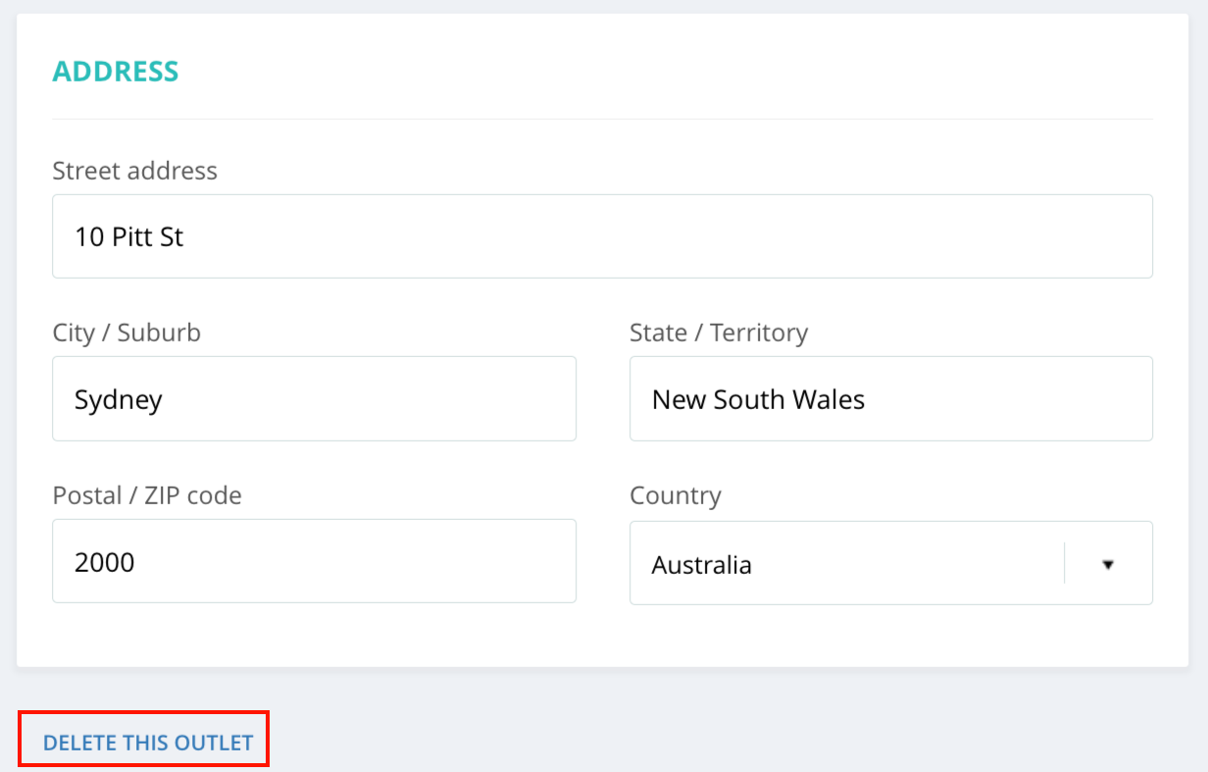
Task: Place cursor in "New South Wales" text
Action: click(758, 400)
